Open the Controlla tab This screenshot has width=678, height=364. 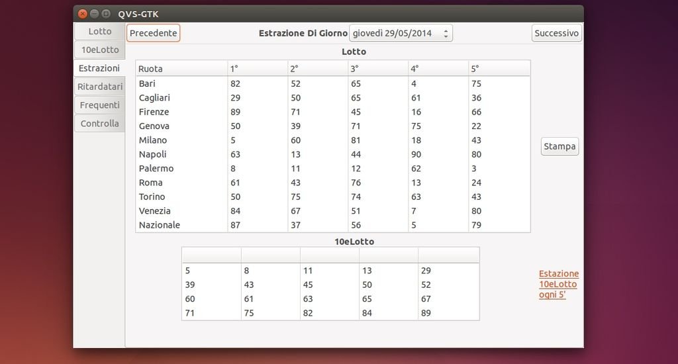(x=100, y=124)
